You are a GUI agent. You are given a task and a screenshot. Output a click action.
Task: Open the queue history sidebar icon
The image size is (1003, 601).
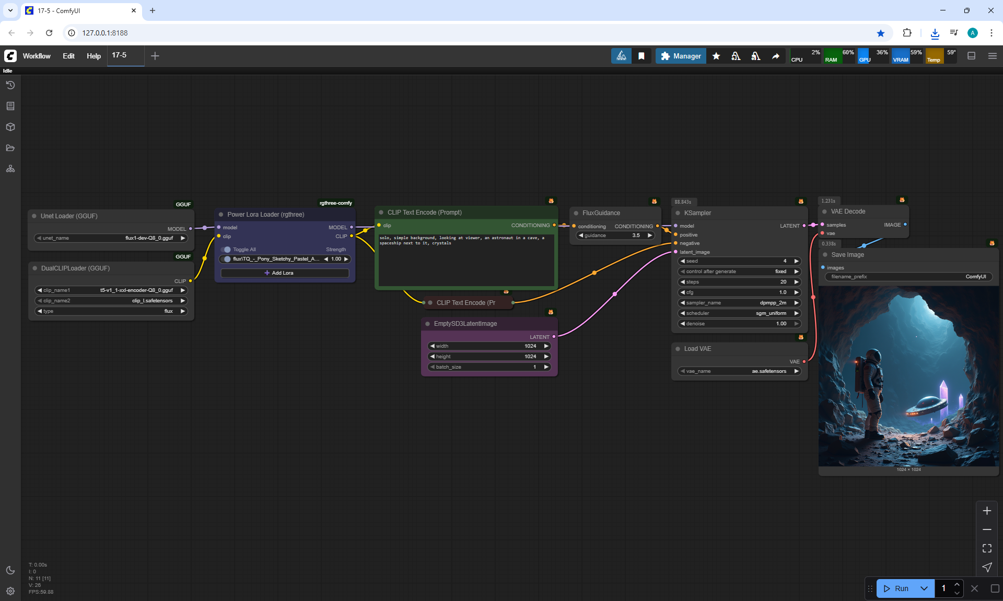pos(10,85)
